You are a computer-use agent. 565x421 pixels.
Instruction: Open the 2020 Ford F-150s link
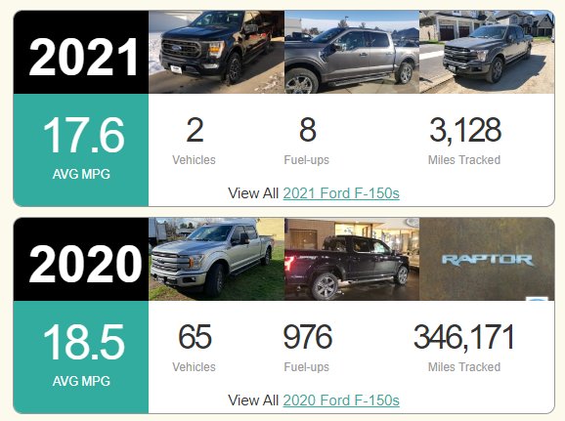pyautogui.click(x=341, y=400)
